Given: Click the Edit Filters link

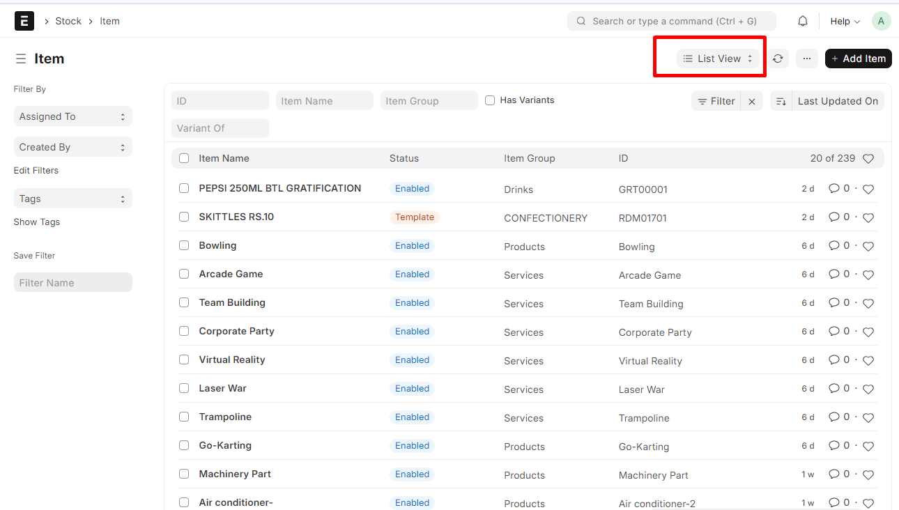Looking at the screenshot, I should 36,171.
